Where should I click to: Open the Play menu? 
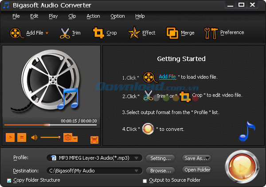coord(53,16)
